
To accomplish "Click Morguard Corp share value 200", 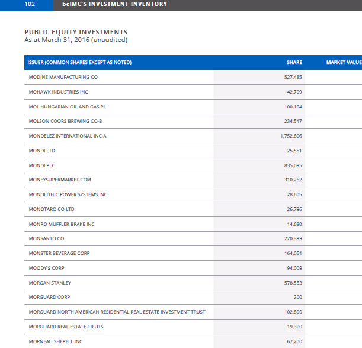I will (298, 297).
